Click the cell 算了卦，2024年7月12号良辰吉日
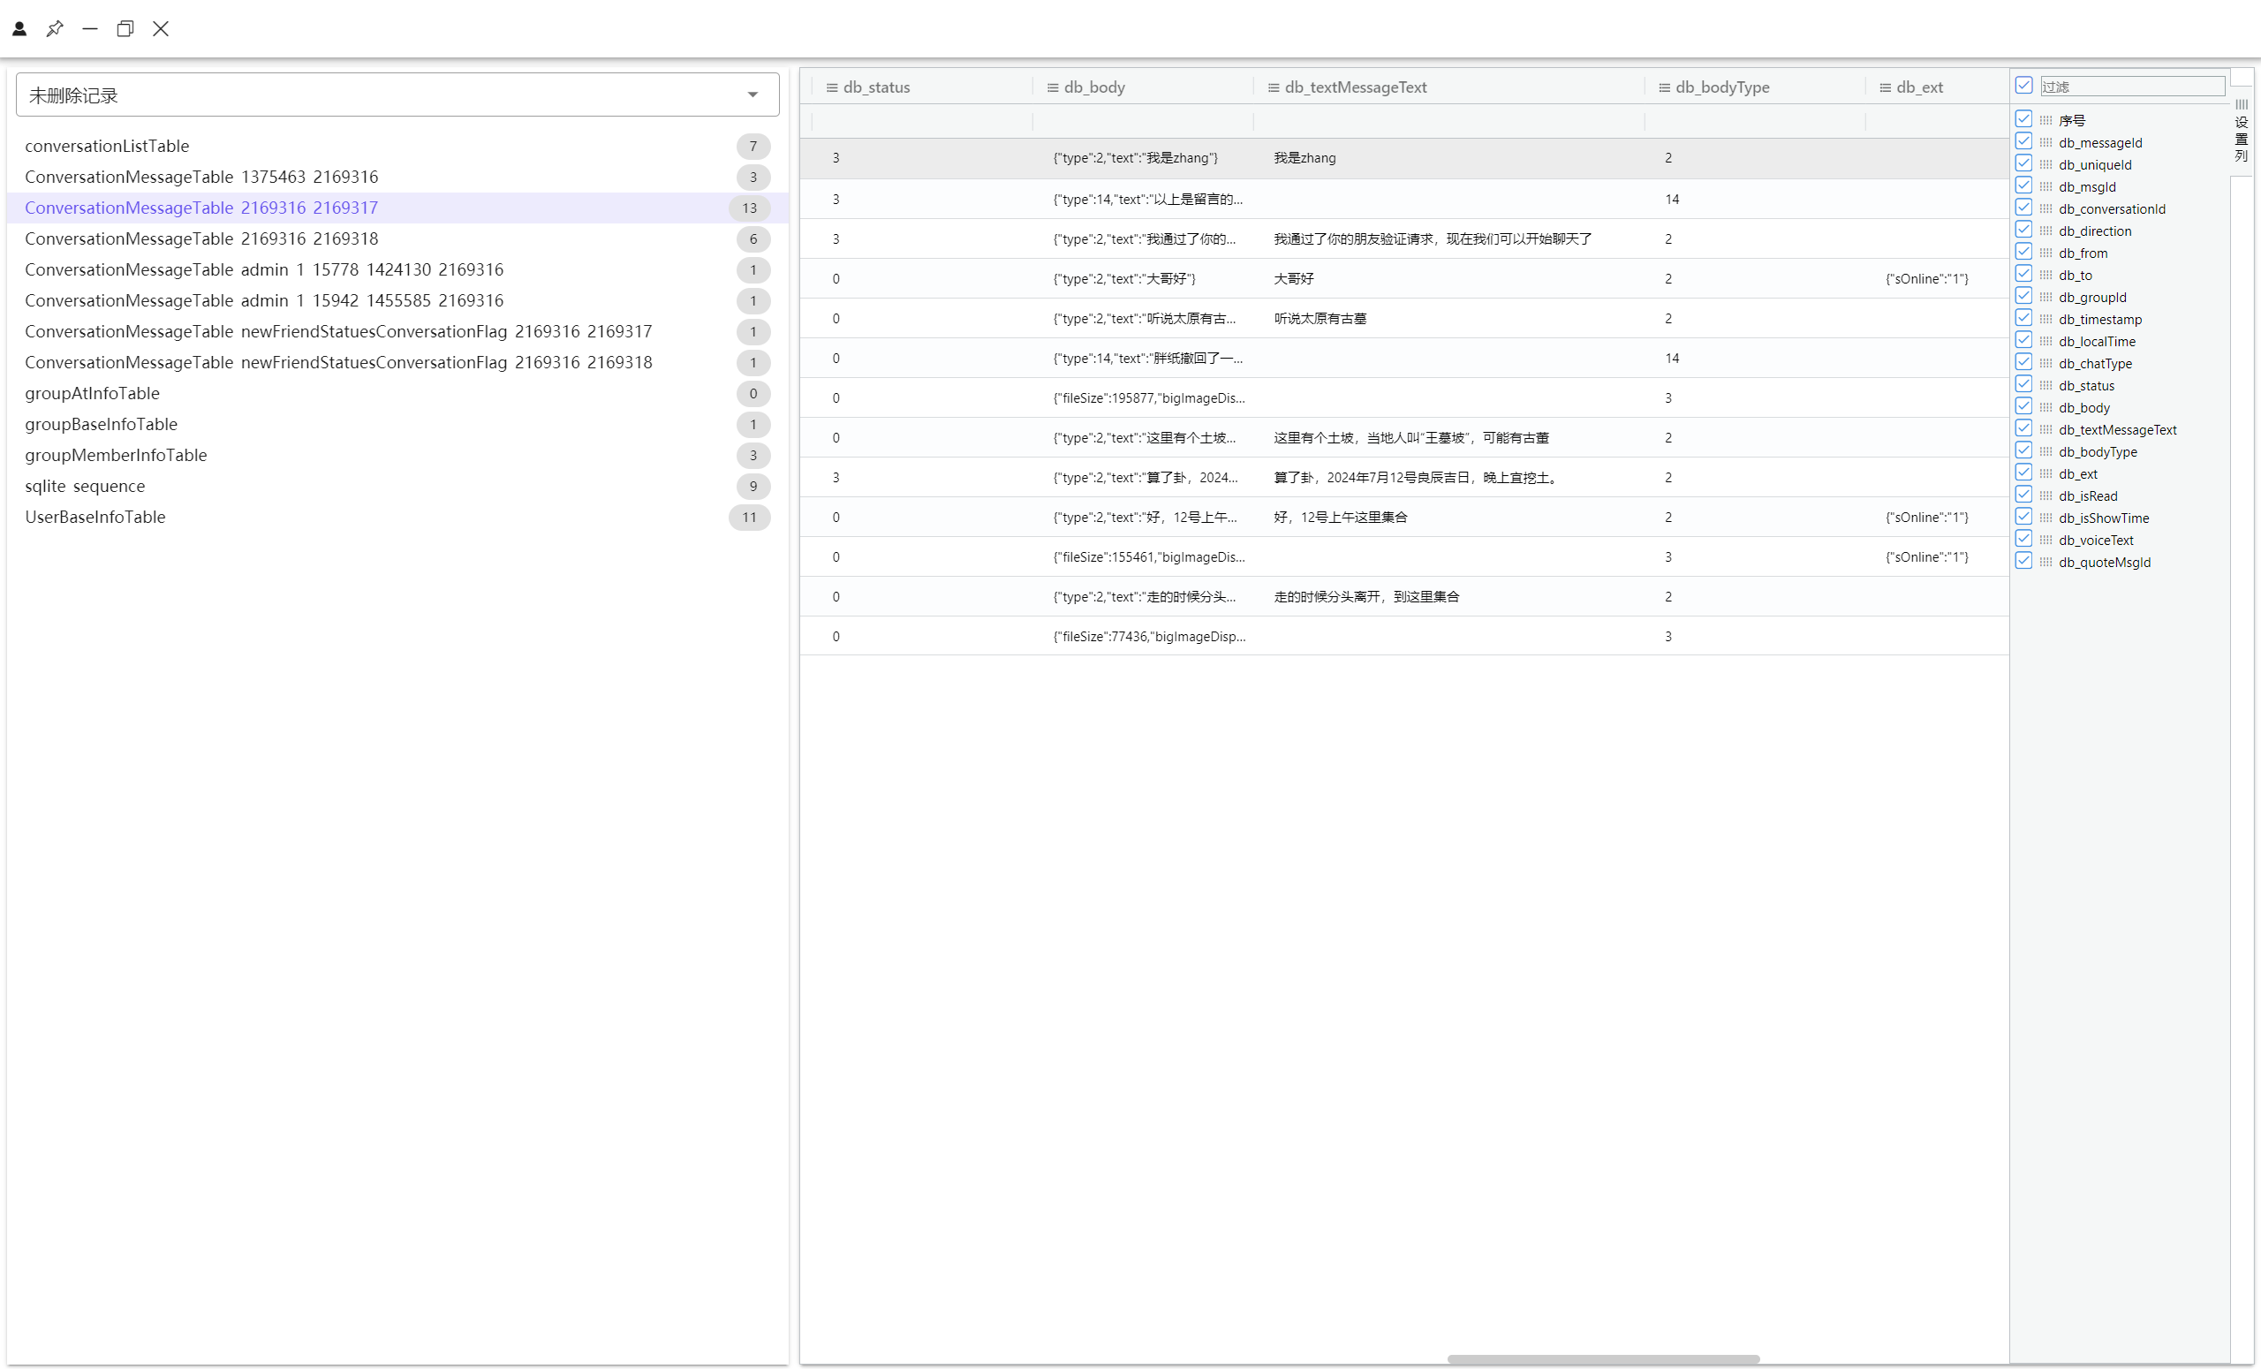Screen dimensions: 2261x1369 [1416, 478]
